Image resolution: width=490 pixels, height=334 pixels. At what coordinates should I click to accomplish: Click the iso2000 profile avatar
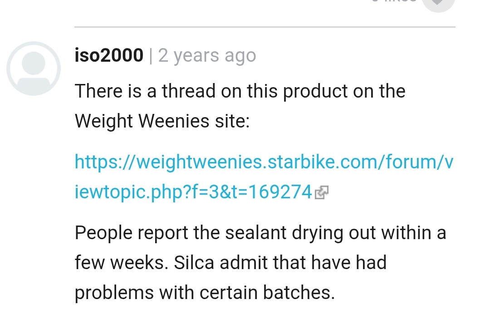pos(34,69)
